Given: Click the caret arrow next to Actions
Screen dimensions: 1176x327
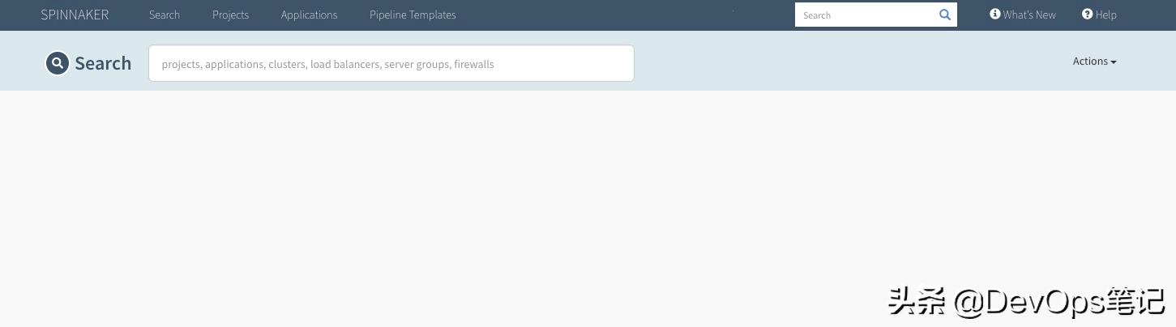Looking at the screenshot, I should (1114, 62).
